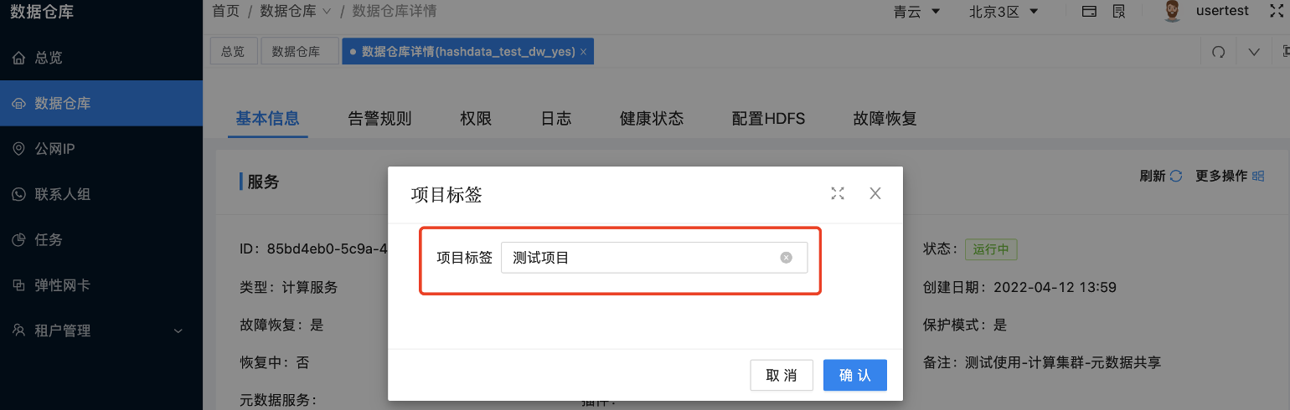Open 任务 sidebar page

click(x=101, y=239)
